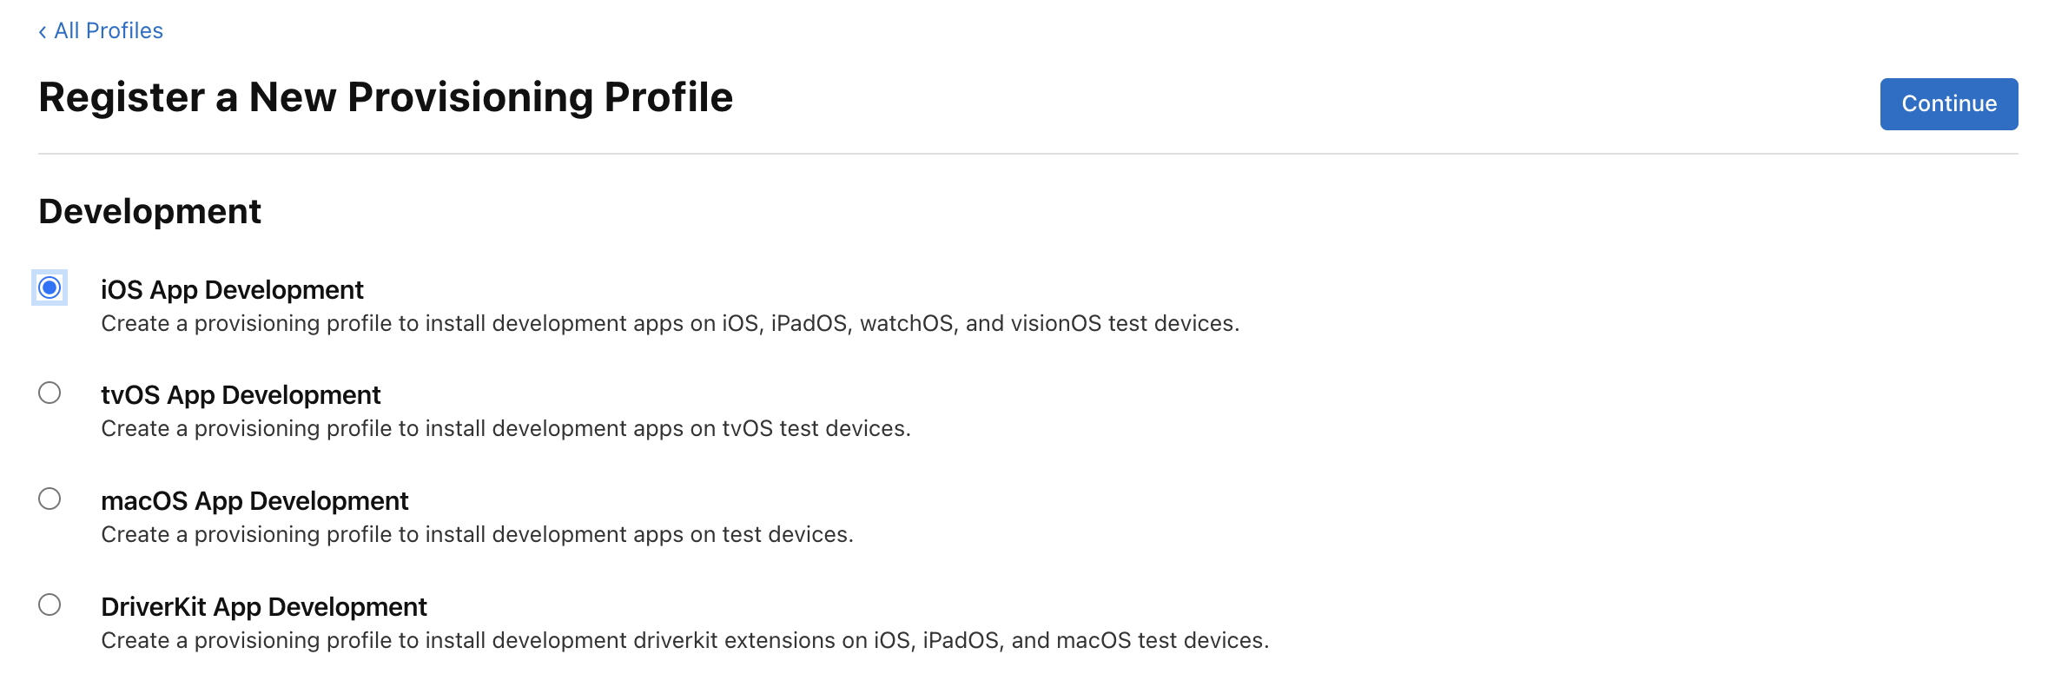
Task: Click the driverkit extensions description text
Action: click(x=684, y=641)
